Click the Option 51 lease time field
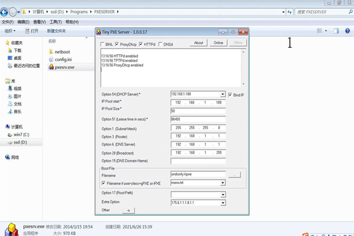This screenshot has width=354, height=236. click(198, 119)
